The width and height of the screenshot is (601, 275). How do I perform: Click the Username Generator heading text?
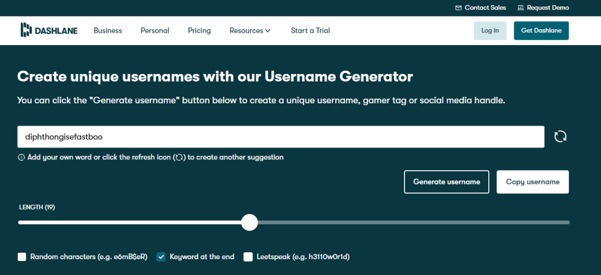tap(215, 77)
